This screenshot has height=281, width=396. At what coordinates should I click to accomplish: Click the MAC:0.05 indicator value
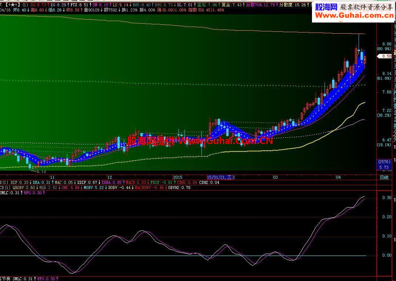point(64,182)
